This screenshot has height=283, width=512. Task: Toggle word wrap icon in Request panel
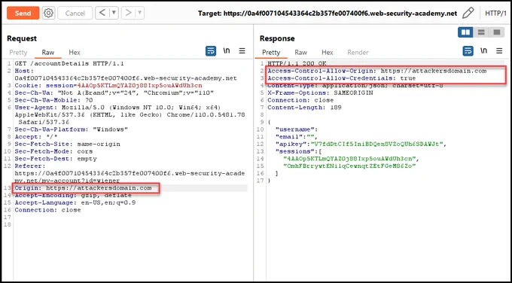pyautogui.click(x=211, y=51)
